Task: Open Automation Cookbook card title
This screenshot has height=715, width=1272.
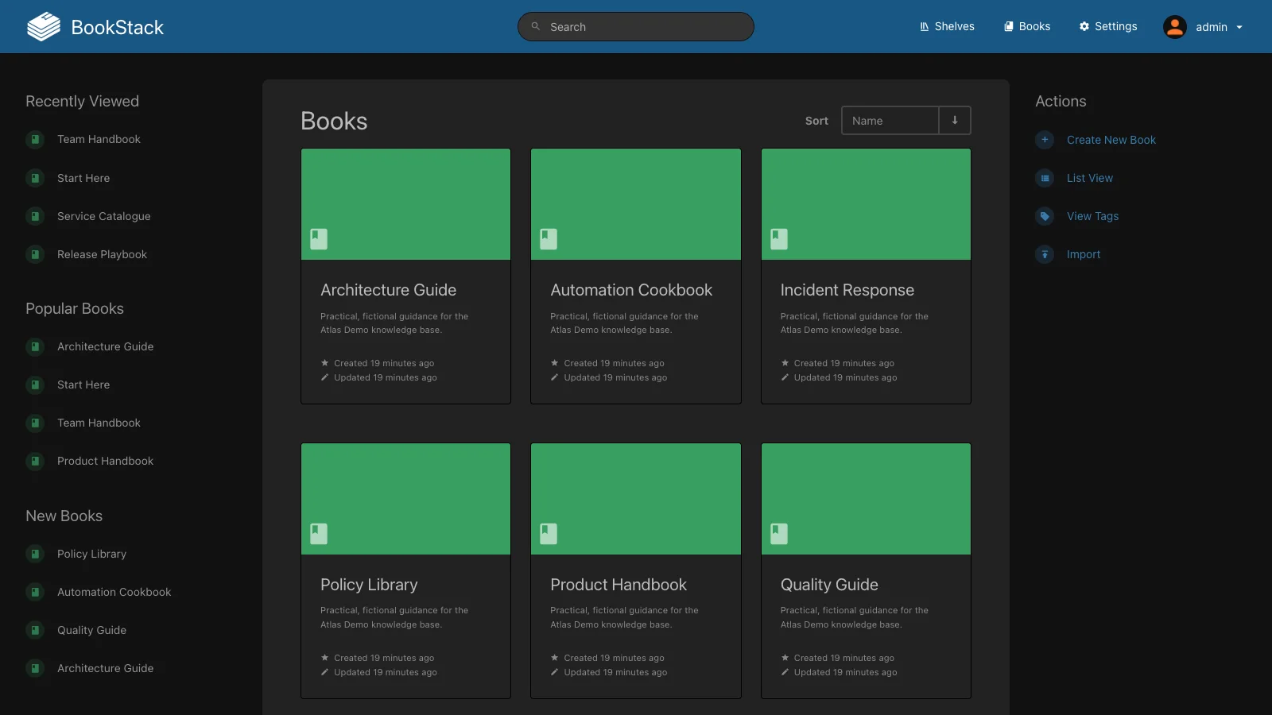Action: tap(631, 290)
